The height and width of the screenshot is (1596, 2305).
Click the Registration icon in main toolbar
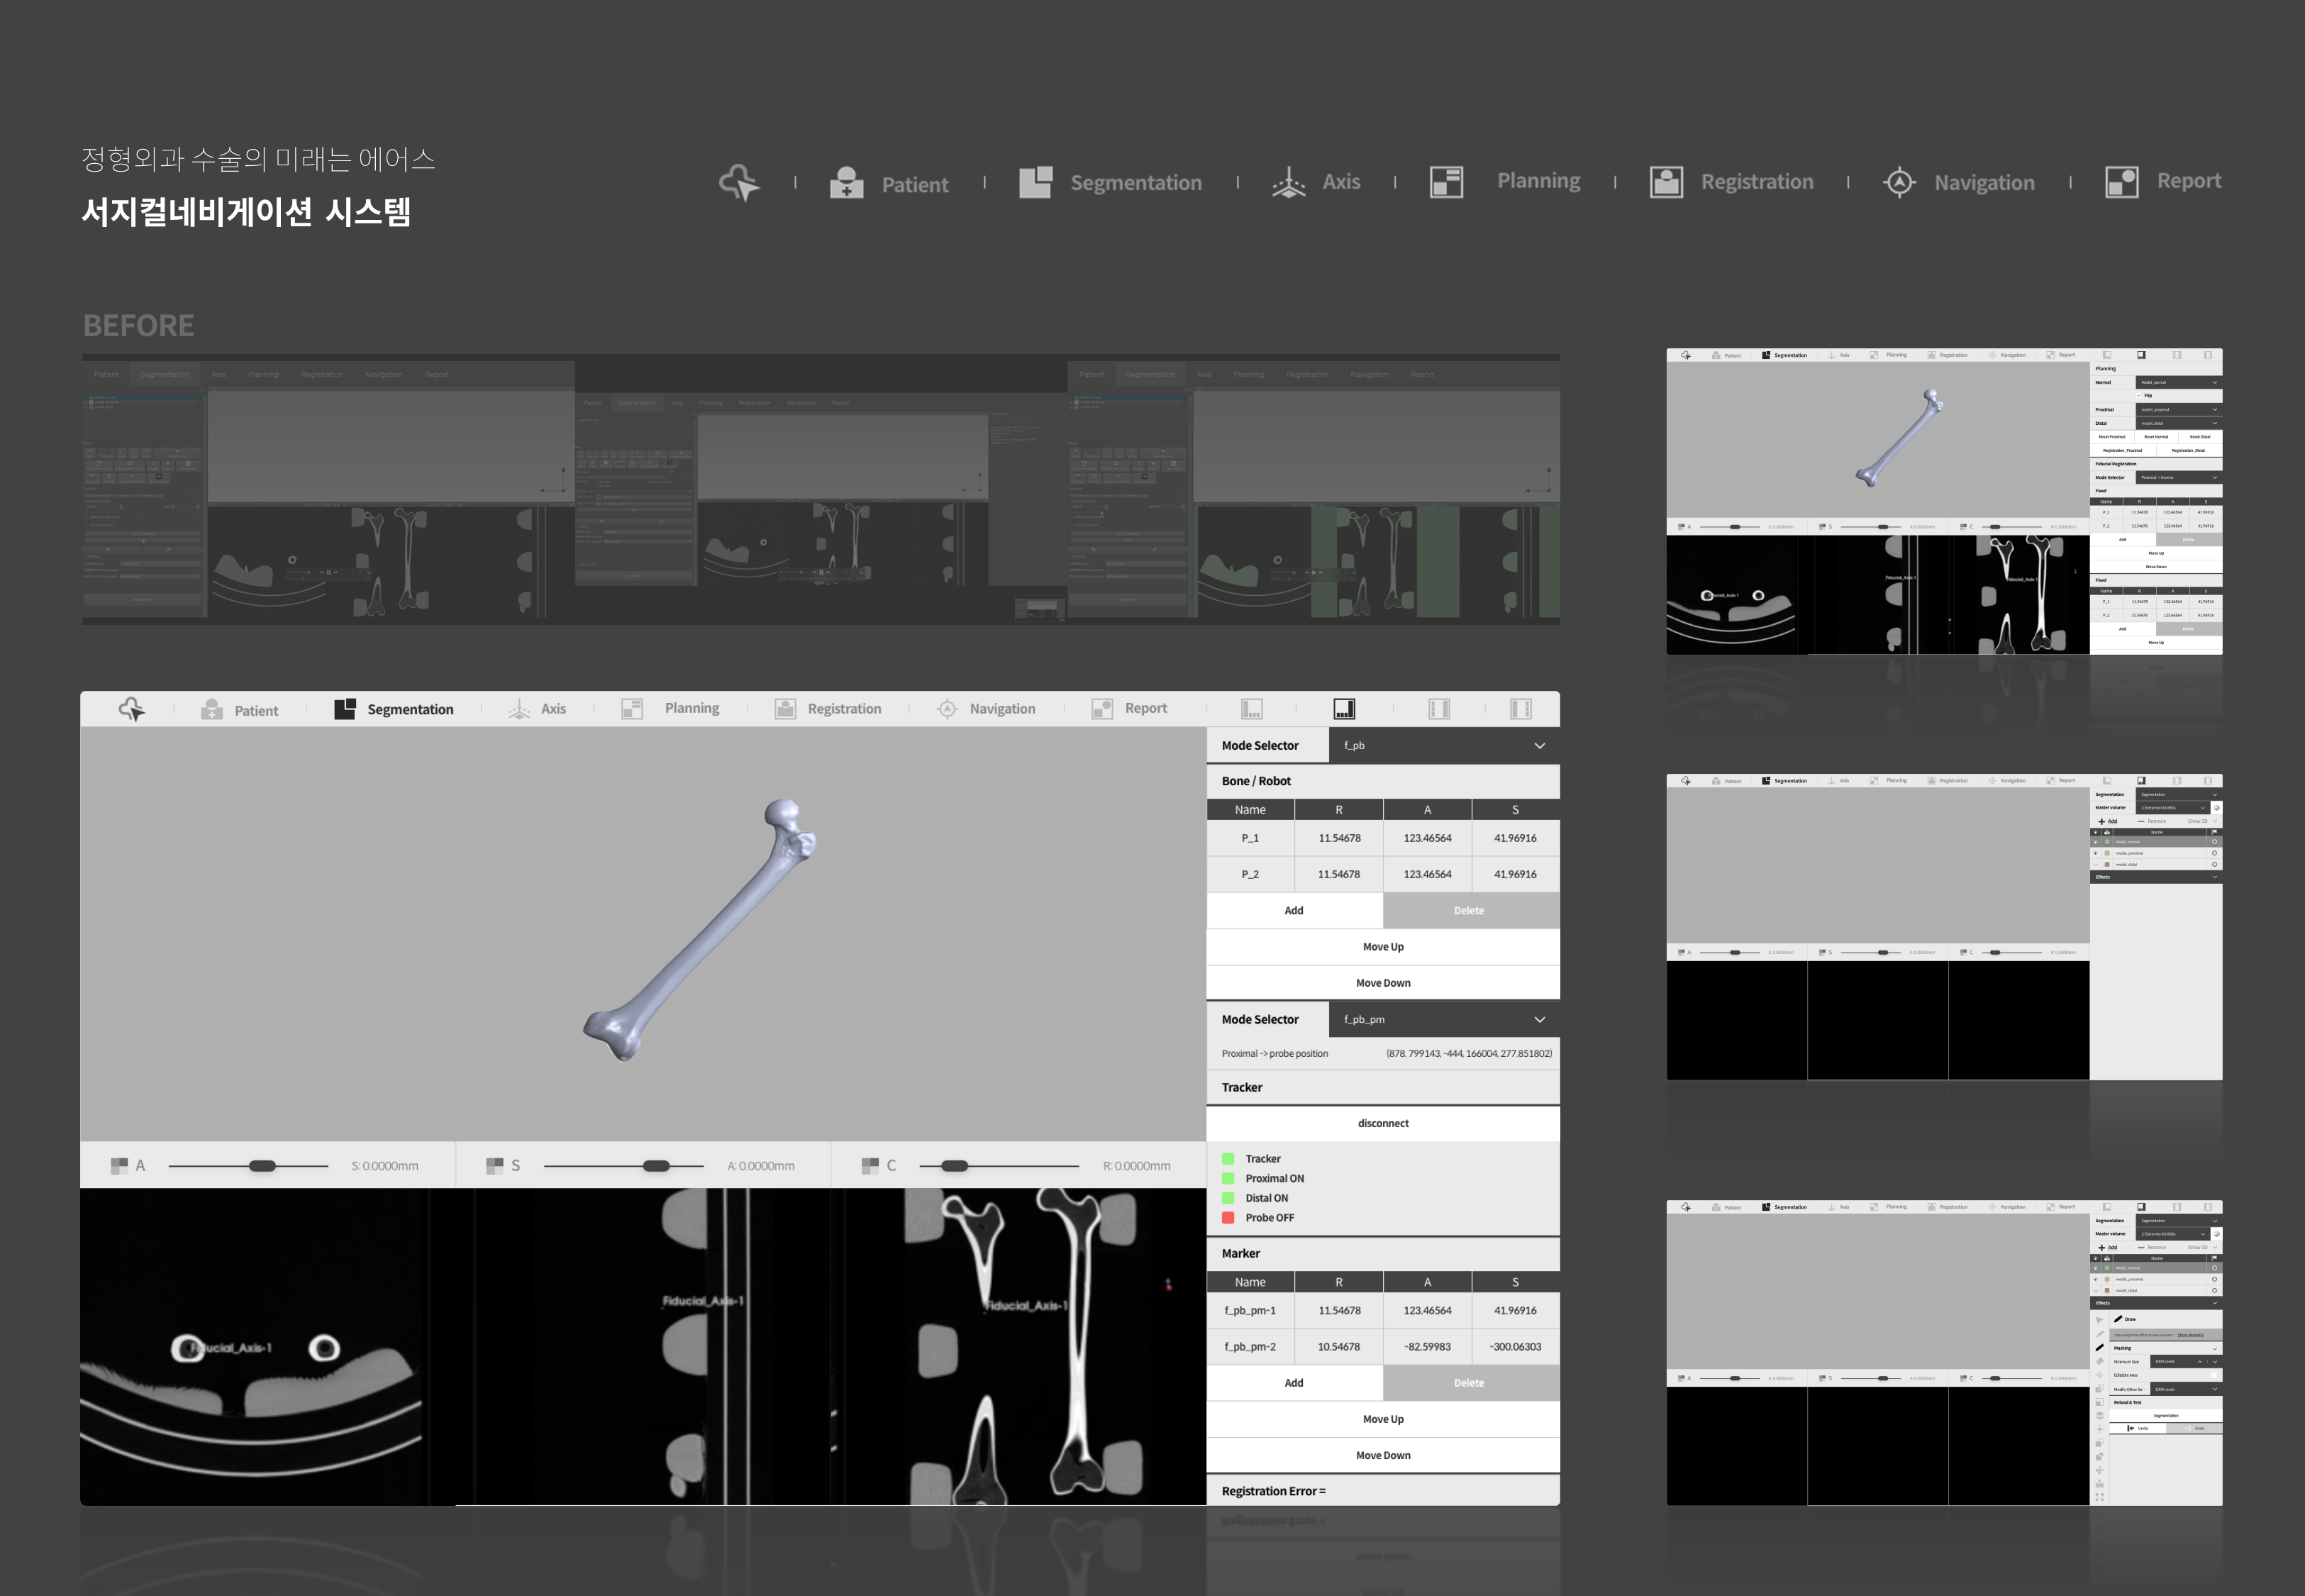[x=786, y=709]
